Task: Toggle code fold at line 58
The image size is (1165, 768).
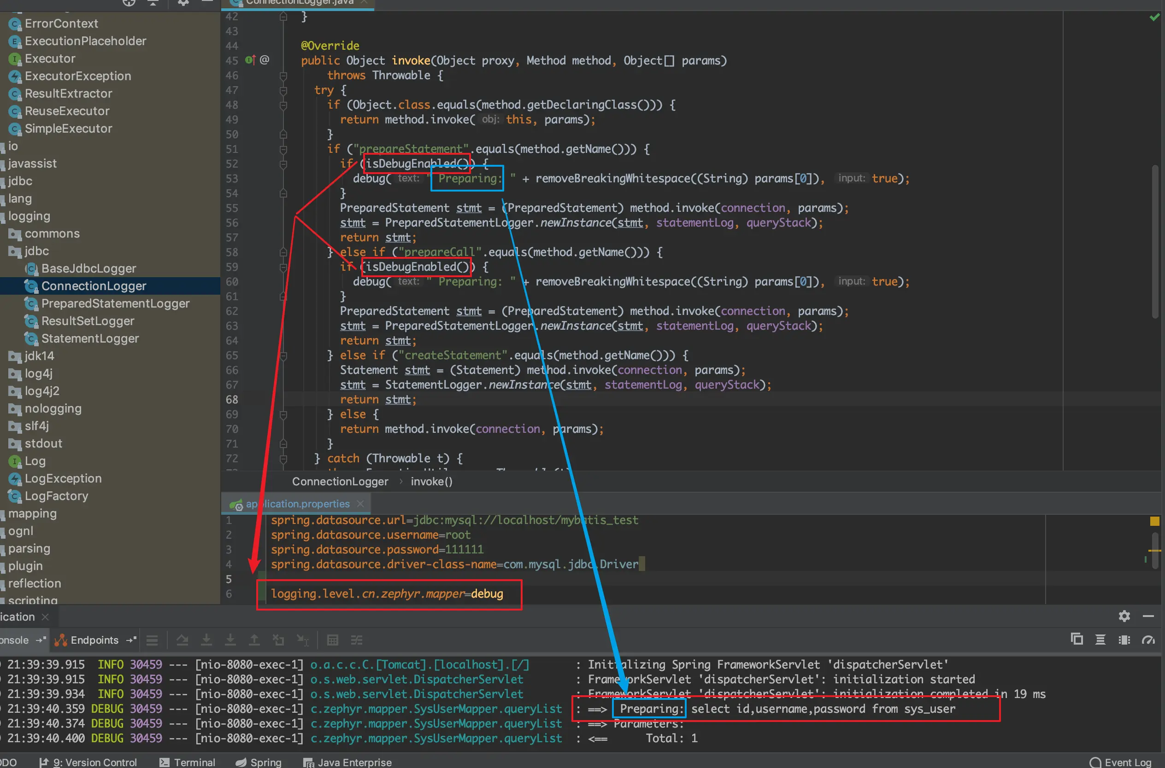Action: point(283,252)
